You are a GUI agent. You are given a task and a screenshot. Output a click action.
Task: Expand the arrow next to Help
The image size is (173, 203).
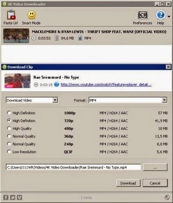click(169, 16)
